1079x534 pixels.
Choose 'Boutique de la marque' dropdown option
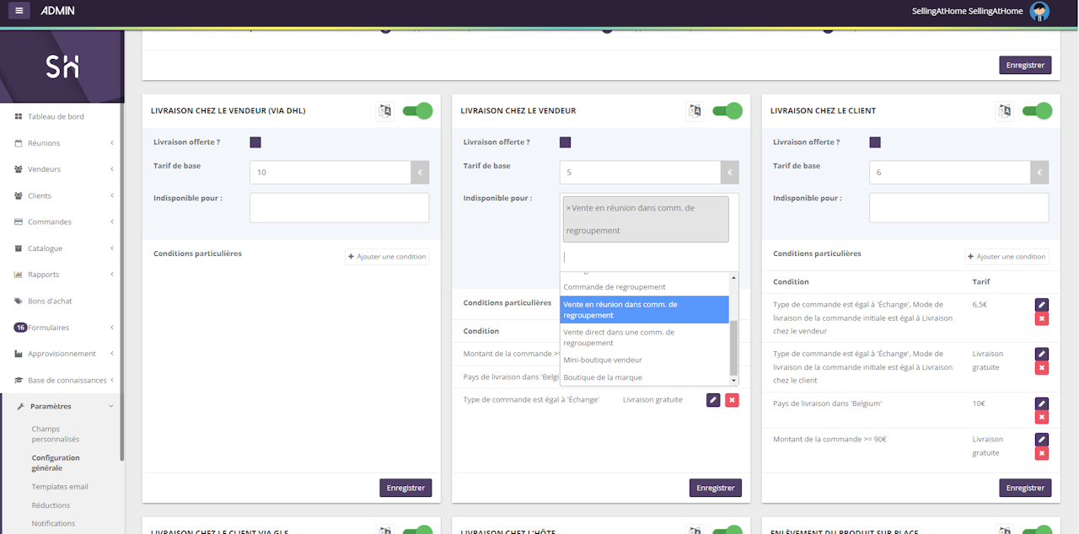602,377
